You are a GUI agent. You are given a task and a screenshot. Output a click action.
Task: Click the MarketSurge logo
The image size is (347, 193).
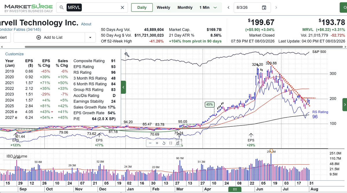pyautogui.click(x=29, y=8)
